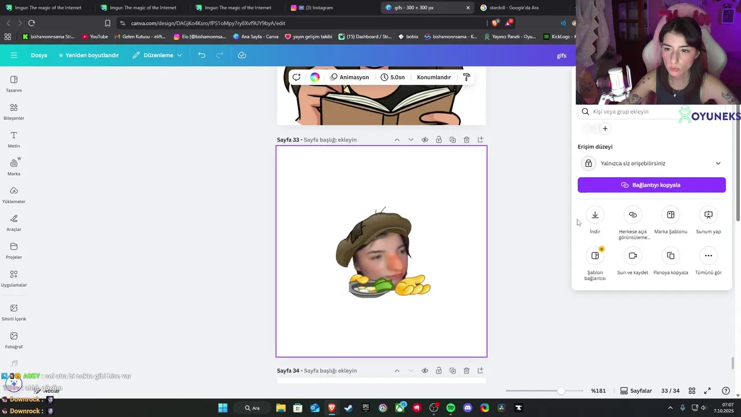The height and width of the screenshot is (417, 741).
Task: Select the beret character image on canvas
Action: point(382,253)
